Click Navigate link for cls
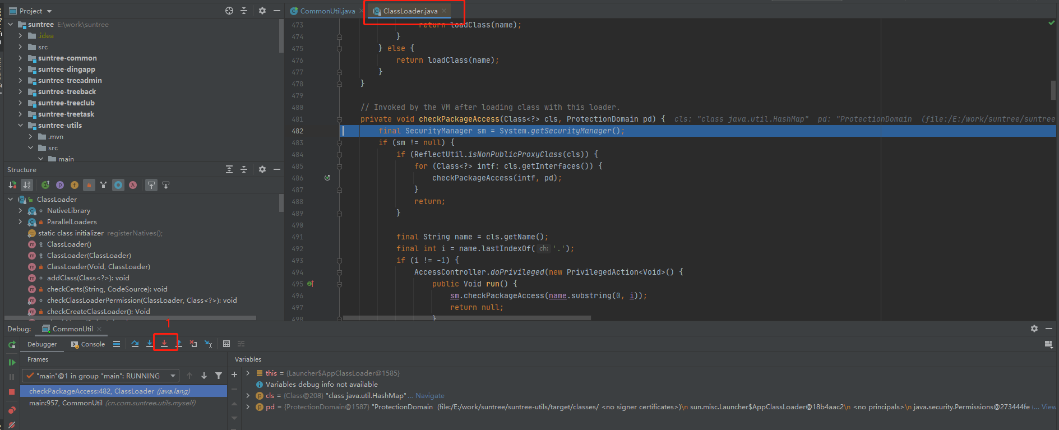 point(429,396)
